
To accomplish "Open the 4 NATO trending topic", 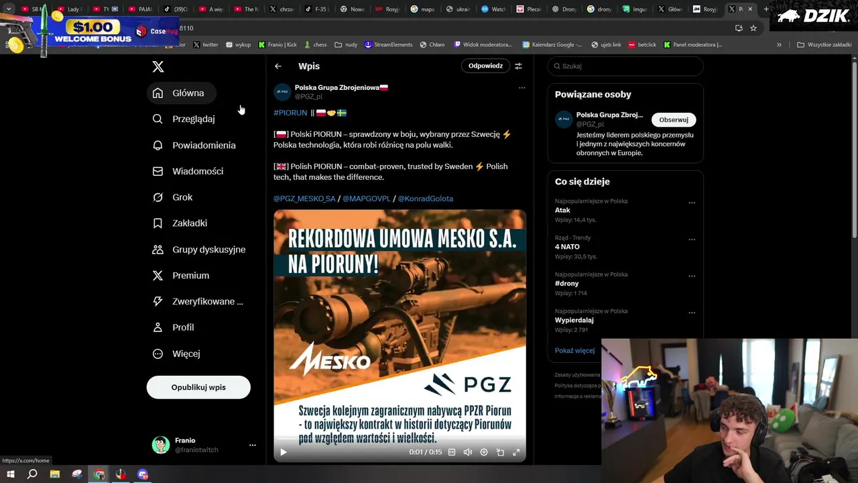I will [567, 247].
